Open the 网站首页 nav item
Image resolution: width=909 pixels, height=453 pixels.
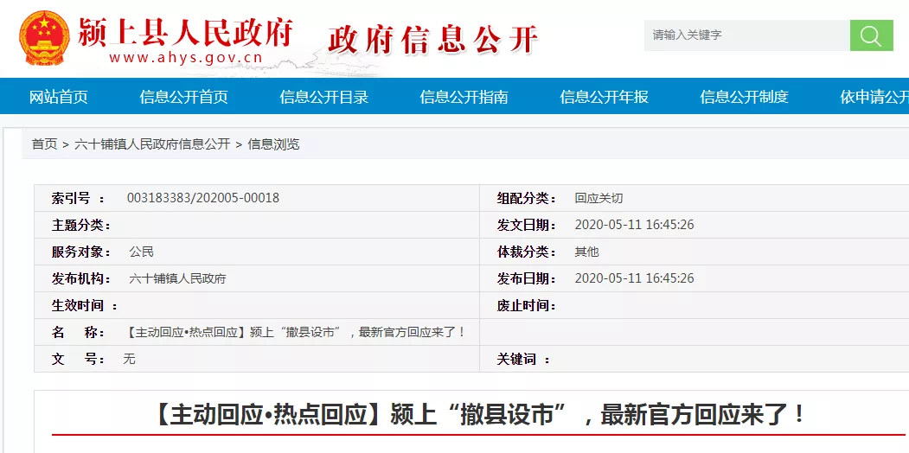click(x=59, y=97)
